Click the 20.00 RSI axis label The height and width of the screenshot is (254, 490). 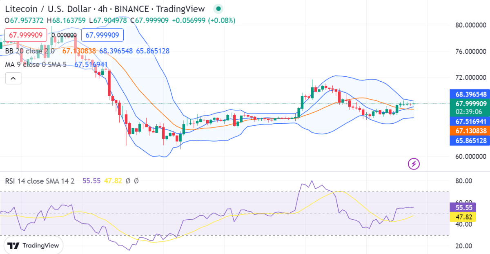[464, 246]
